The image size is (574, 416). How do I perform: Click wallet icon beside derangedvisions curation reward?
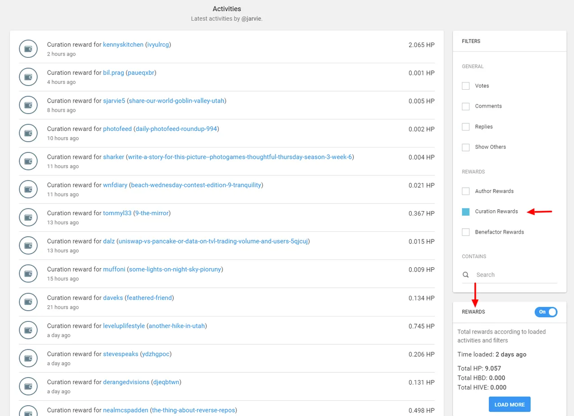[x=28, y=386]
